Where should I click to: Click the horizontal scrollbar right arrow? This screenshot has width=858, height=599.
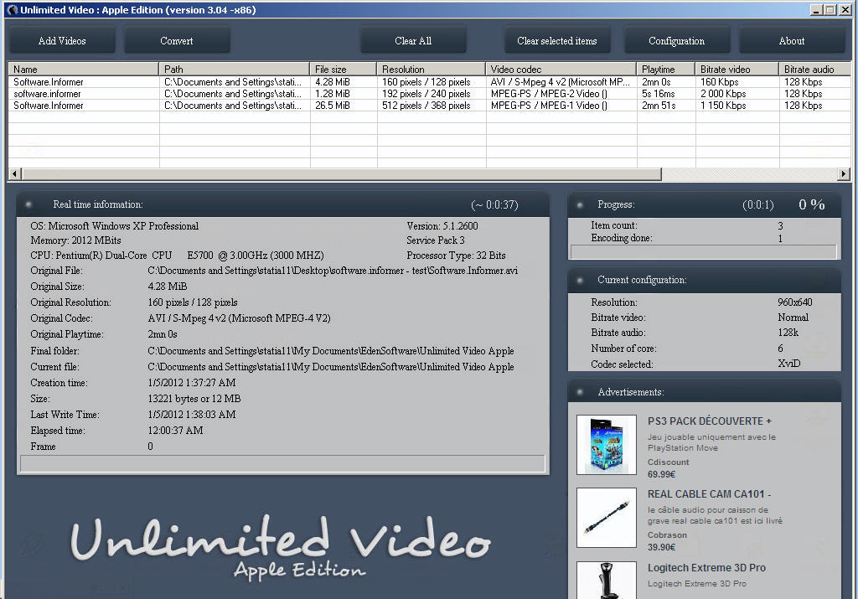(845, 173)
